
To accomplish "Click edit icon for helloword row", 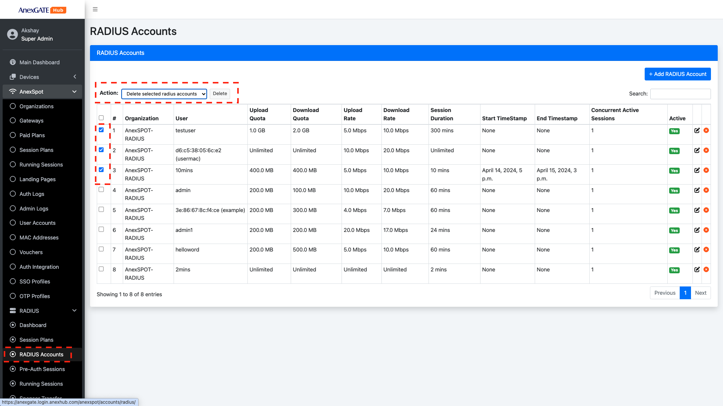I will coord(697,250).
